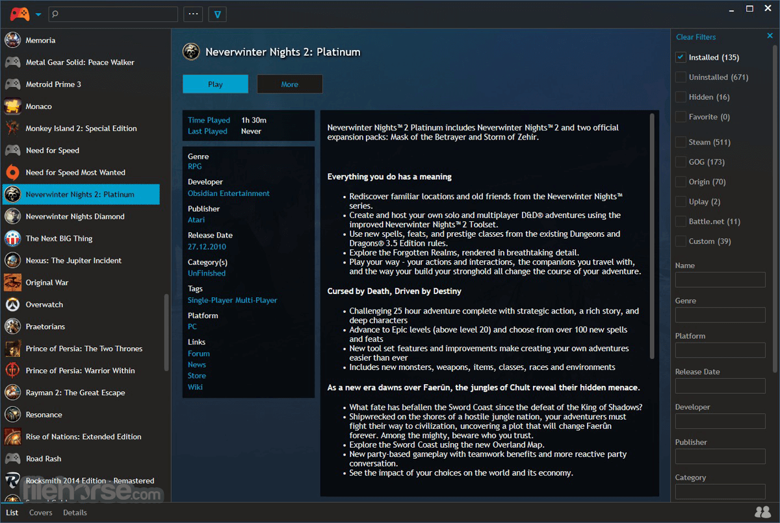
Task: Click the Platform filter field
Action: (720, 350)
